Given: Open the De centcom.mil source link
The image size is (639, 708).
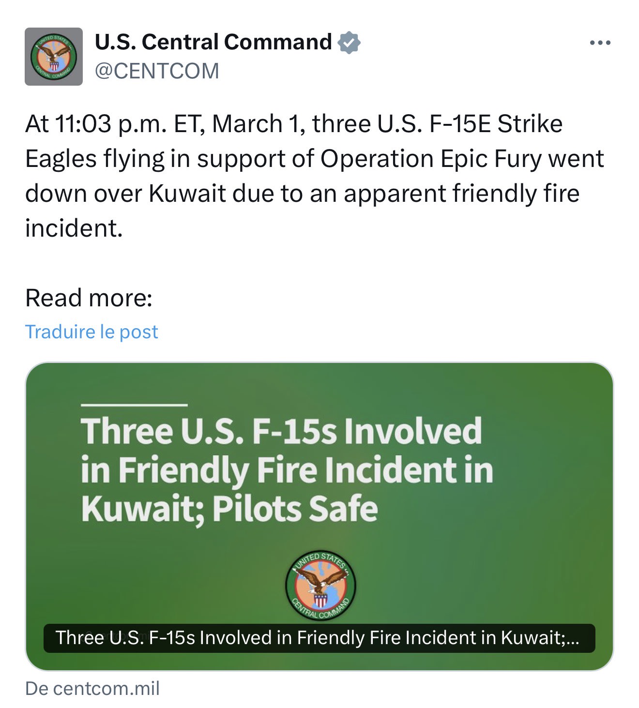Looking at the screenshot, I should pyautogui.click(x=92, y=689).
